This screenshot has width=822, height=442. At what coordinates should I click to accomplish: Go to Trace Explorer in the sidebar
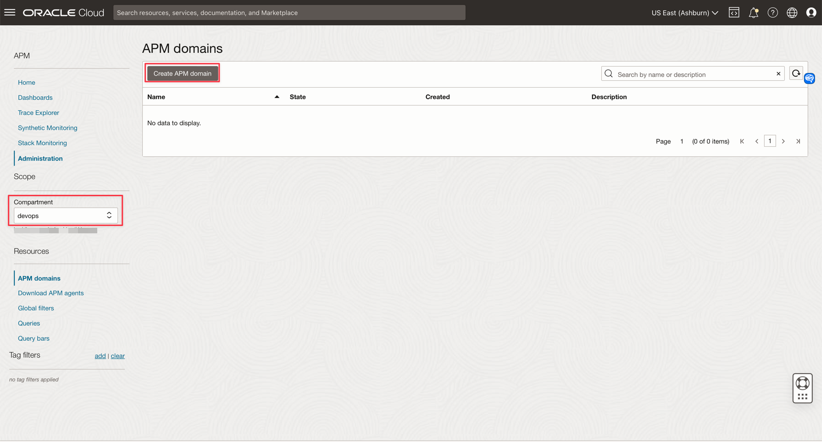[39, 113]
